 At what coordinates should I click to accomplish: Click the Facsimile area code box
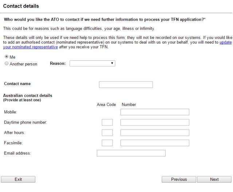click(x=107, y=143)
